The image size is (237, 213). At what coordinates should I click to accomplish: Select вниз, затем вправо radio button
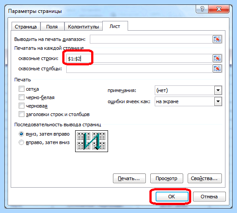pos(21,134)
